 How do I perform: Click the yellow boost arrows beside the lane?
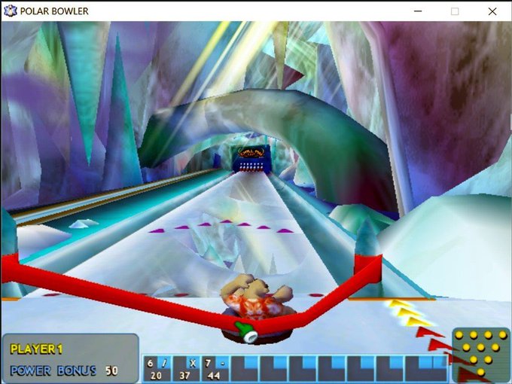410,313
